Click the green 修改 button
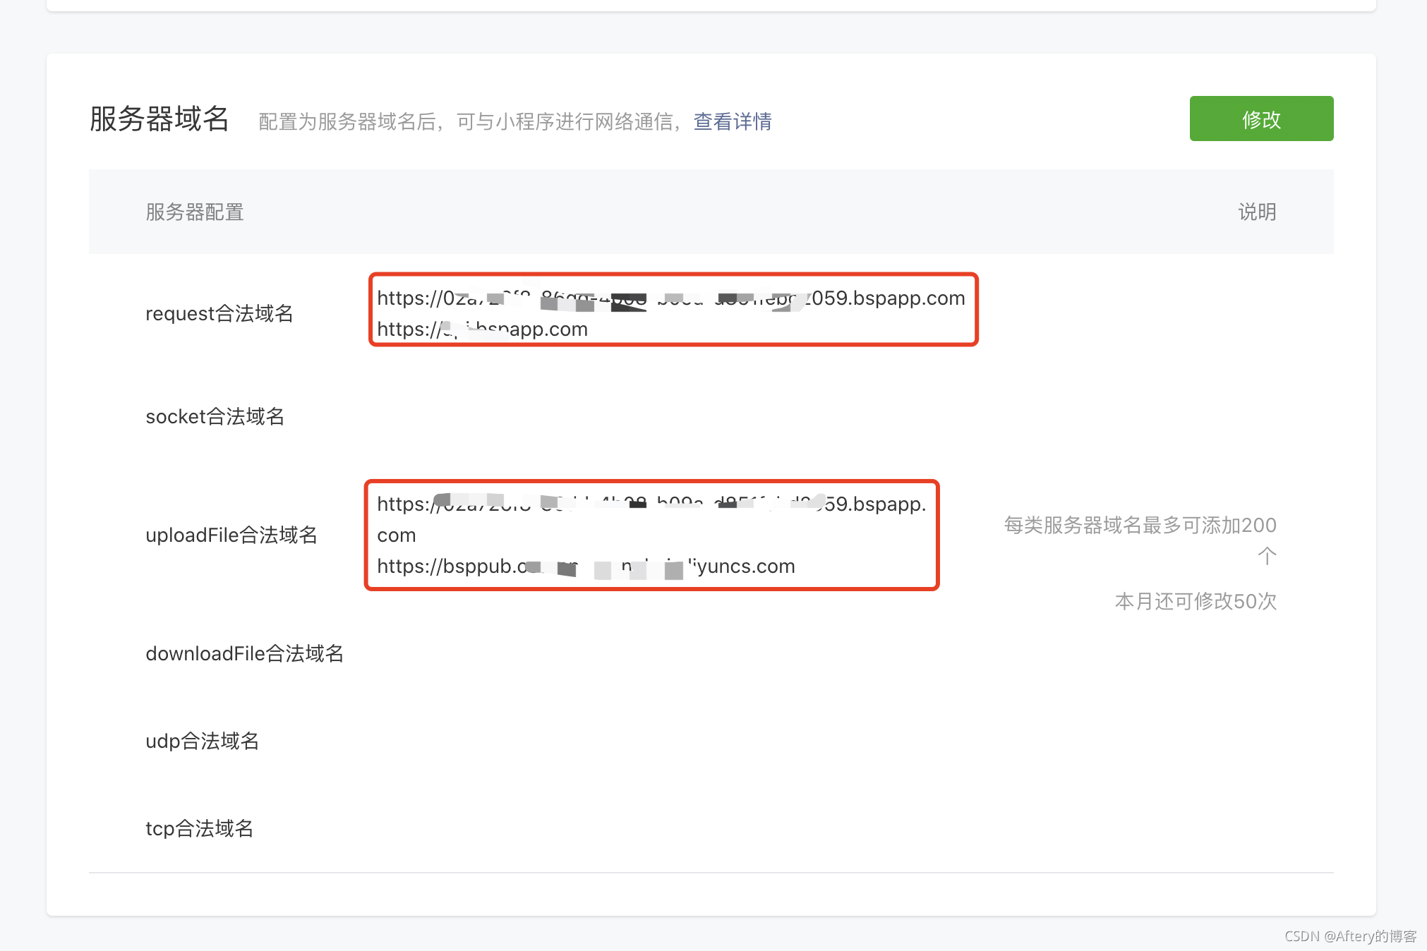 (x=1260, y=119)
